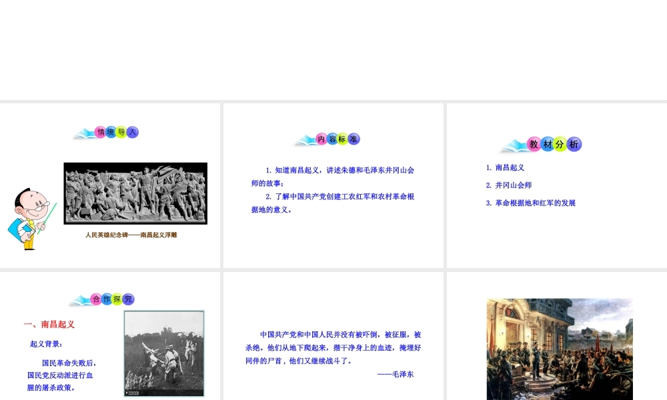Viewport: 667px width, 400px height.
Task: Open the color painting of the uprising
Action: click(x=560, y=349)
